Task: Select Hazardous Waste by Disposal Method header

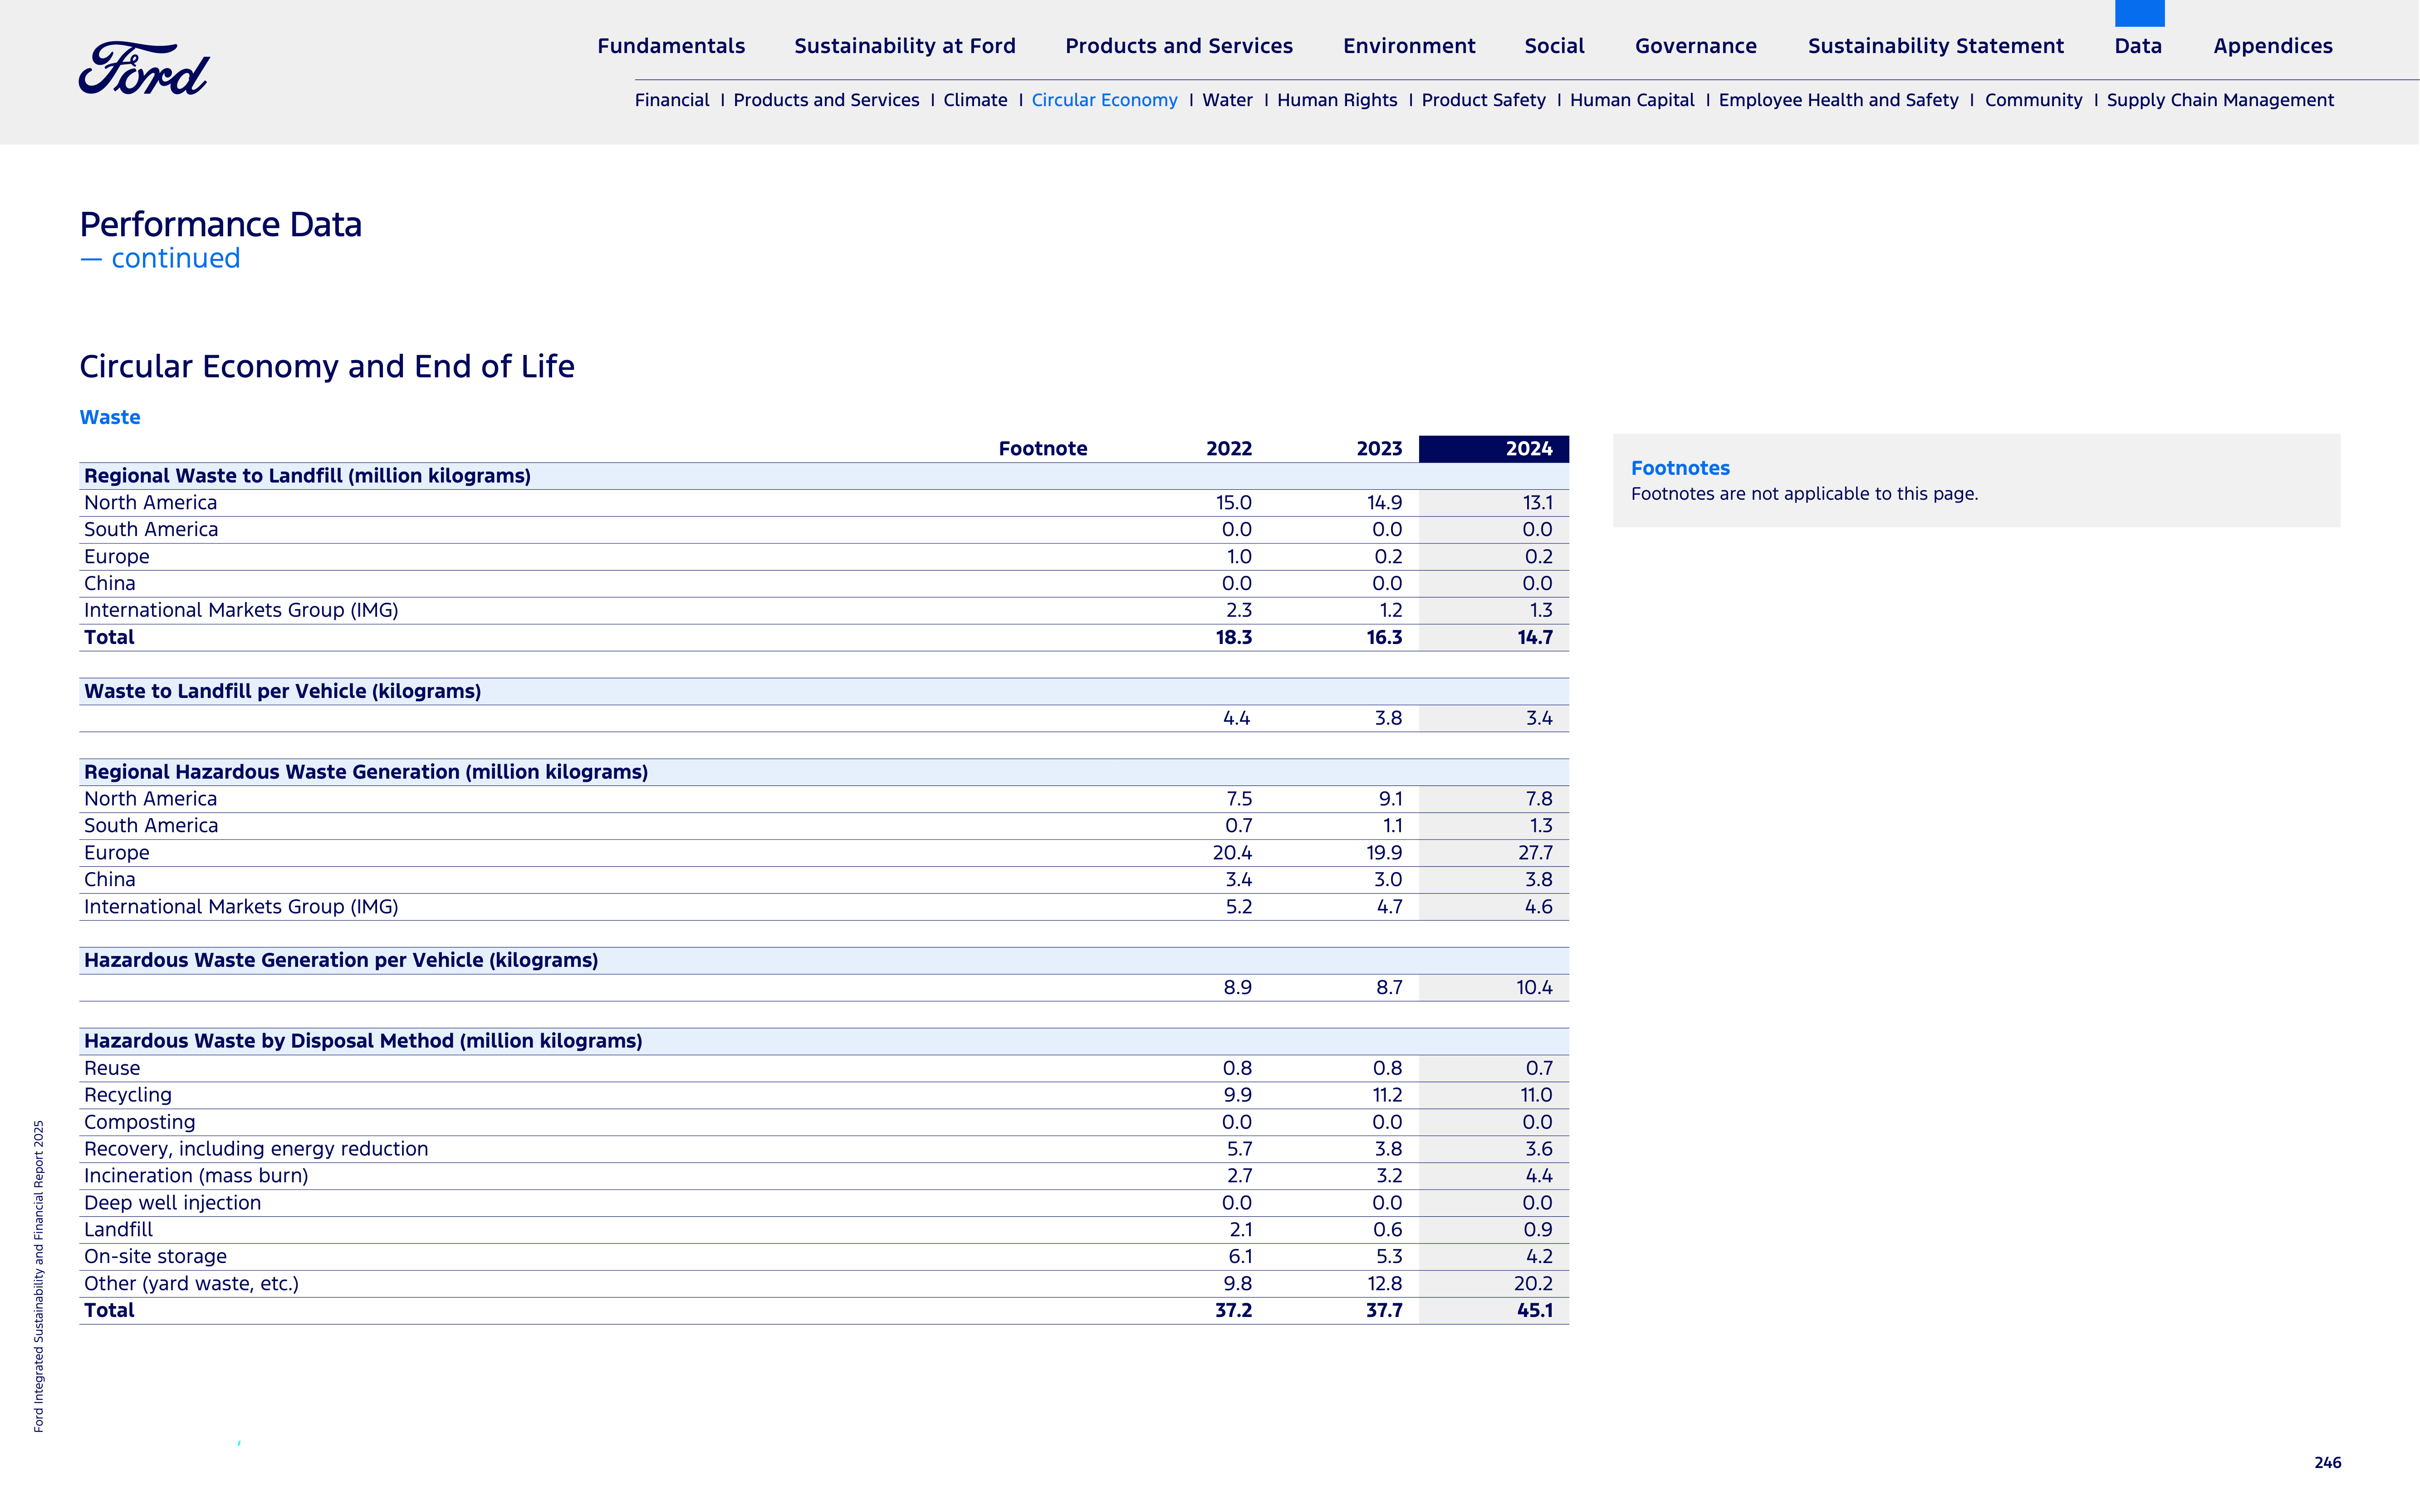Action: (x=824, y=1041)
